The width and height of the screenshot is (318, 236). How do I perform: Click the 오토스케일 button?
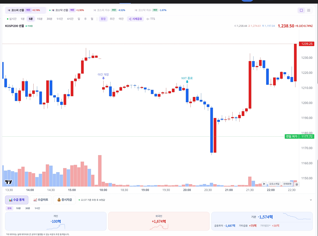[x=274, y=184]
